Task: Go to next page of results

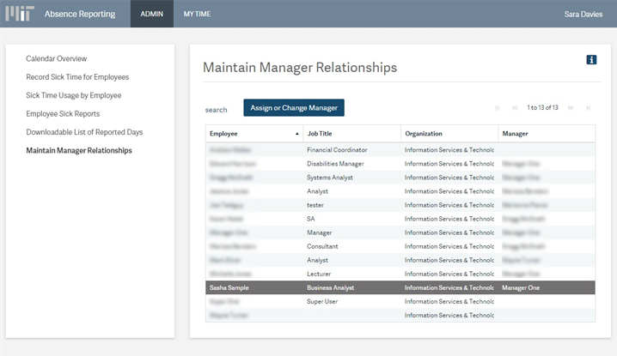Action: [571, 108]
